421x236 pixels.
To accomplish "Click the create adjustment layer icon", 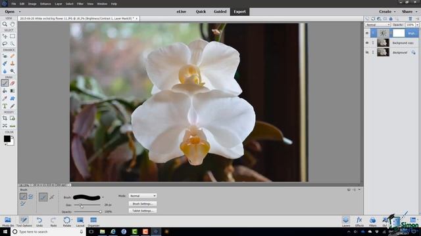I will coord(379,19).
